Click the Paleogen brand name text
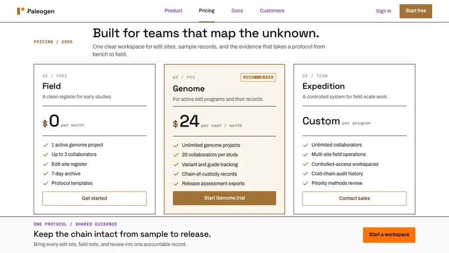 pos(41,11)
